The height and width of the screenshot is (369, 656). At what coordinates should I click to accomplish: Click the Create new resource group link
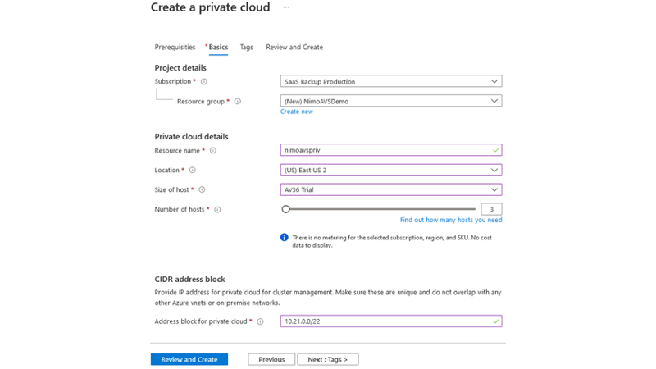[x=296, y=112]
